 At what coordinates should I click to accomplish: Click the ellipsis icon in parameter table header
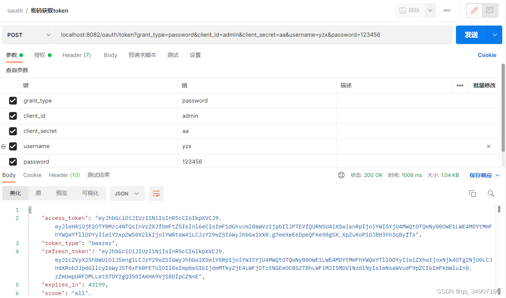click(460, 85)
